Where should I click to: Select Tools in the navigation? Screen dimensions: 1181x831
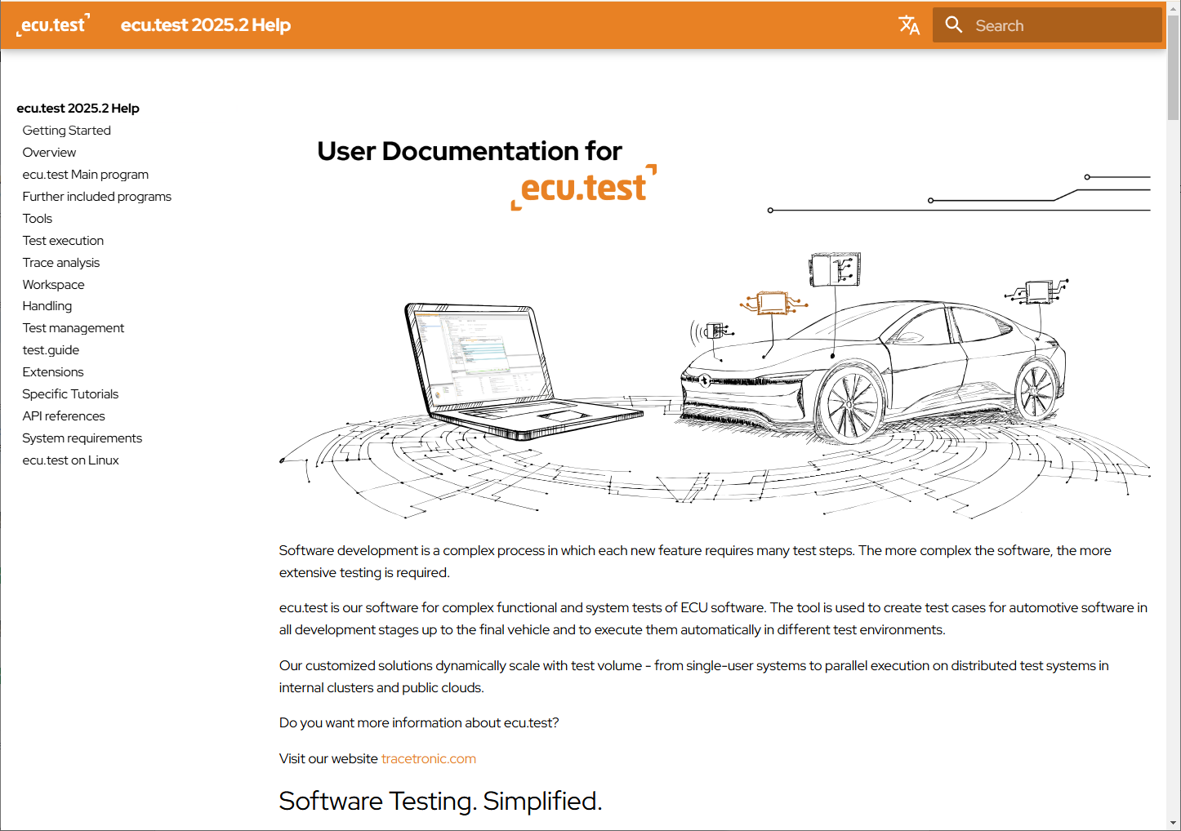[38, 218]
